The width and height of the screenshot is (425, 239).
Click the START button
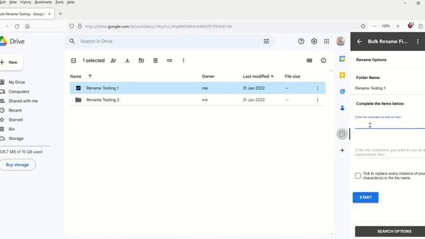(x=365, y=198)
